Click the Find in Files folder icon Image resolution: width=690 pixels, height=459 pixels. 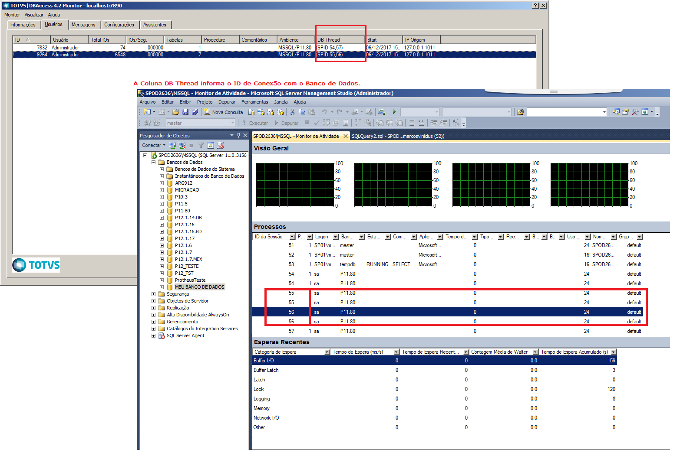(520, 112)
